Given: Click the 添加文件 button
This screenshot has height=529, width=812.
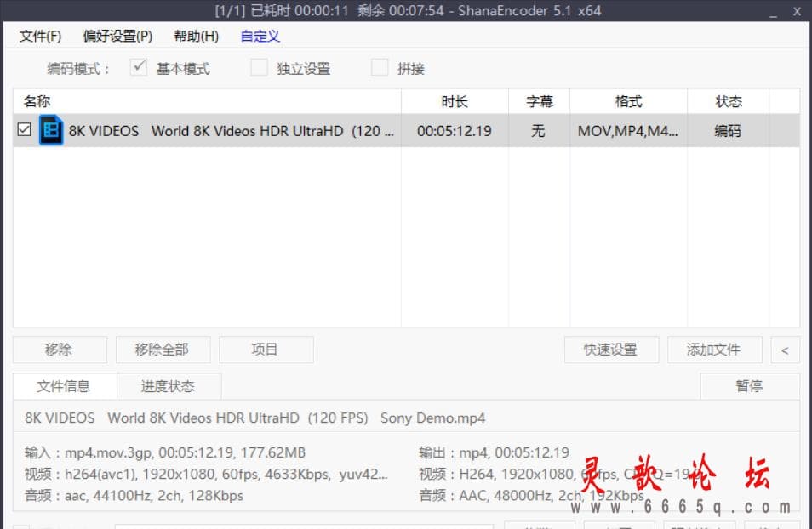Looking at the screenshot, I should click(x=714, y=350).
